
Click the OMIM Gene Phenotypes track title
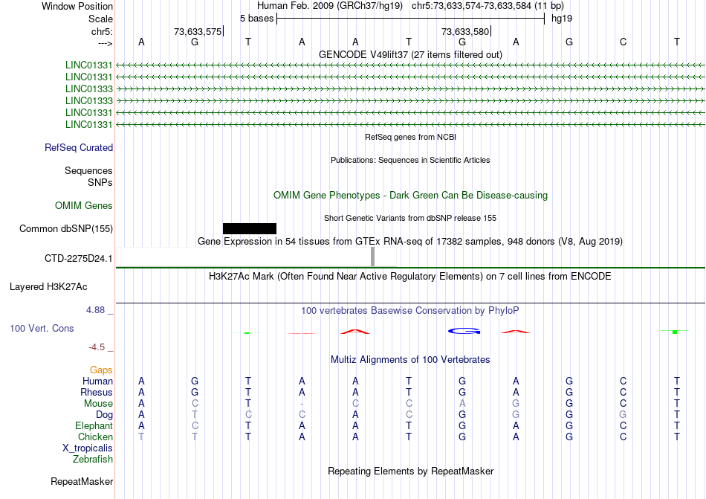410,196
